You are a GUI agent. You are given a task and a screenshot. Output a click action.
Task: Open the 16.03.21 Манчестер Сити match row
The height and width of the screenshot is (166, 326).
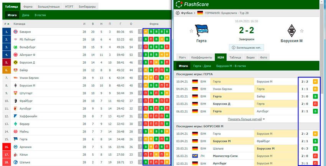click(x=247, y=156)
